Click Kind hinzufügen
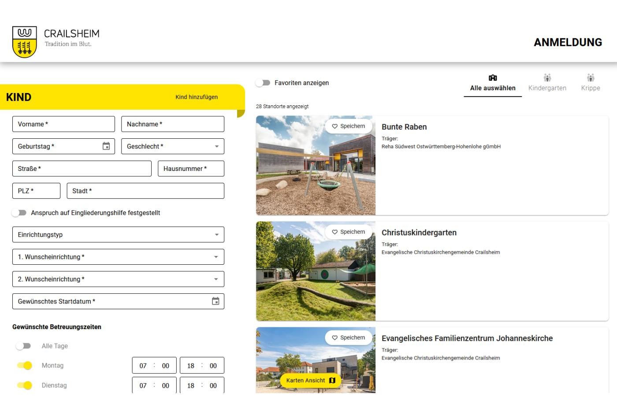The height and width of the screenshot is (411, 617). [x=197, y=97]
